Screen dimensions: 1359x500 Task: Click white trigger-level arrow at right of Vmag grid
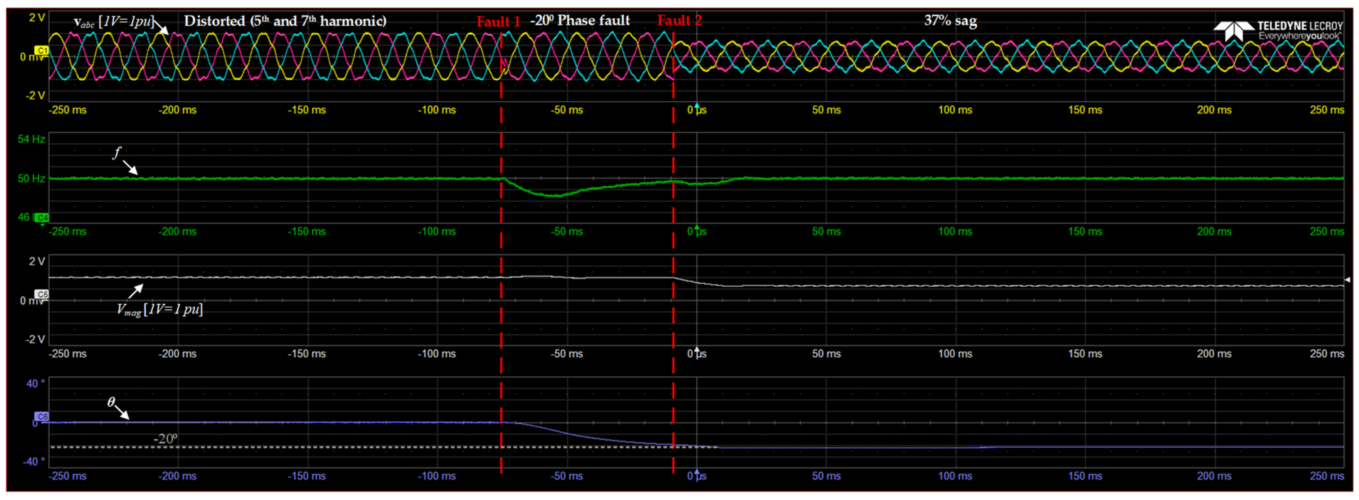point(1347,280)
